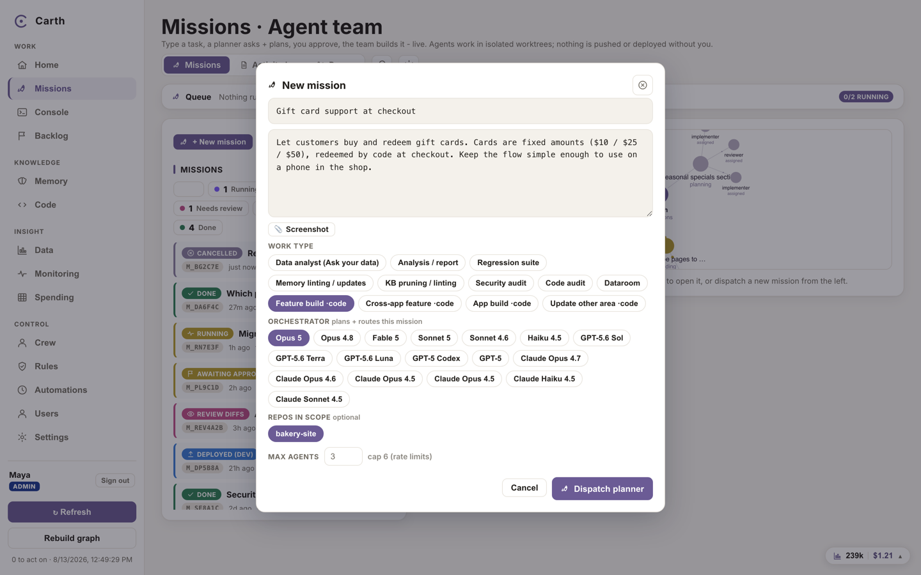This screenshot has width=921, height=575.
Task: Focus the Max agents number field
Action: pyautogui.click(x=343, y=457)
